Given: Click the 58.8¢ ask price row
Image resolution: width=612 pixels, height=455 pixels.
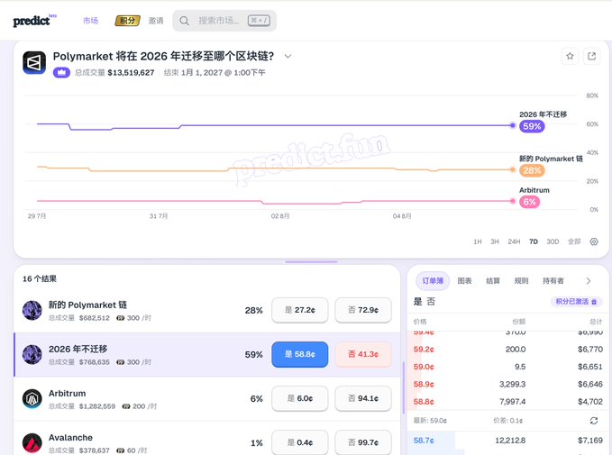Looking at the screenshot, I should 507,402.
